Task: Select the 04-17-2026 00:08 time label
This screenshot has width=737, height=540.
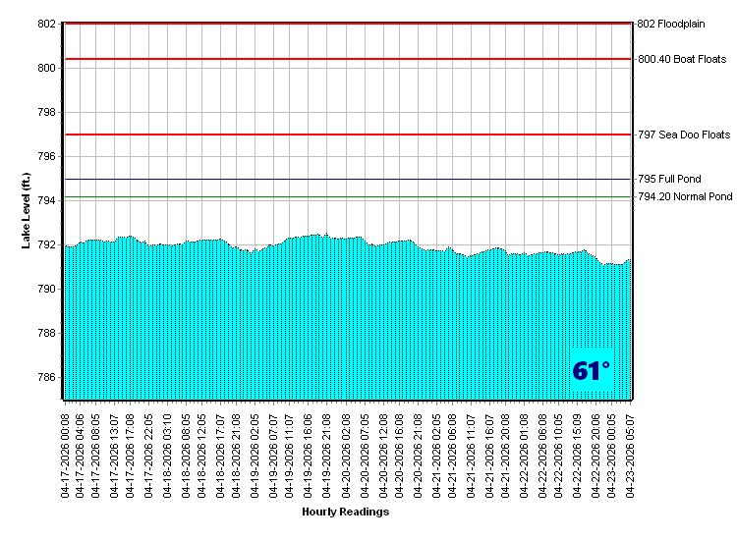Action: coord(66,452)
